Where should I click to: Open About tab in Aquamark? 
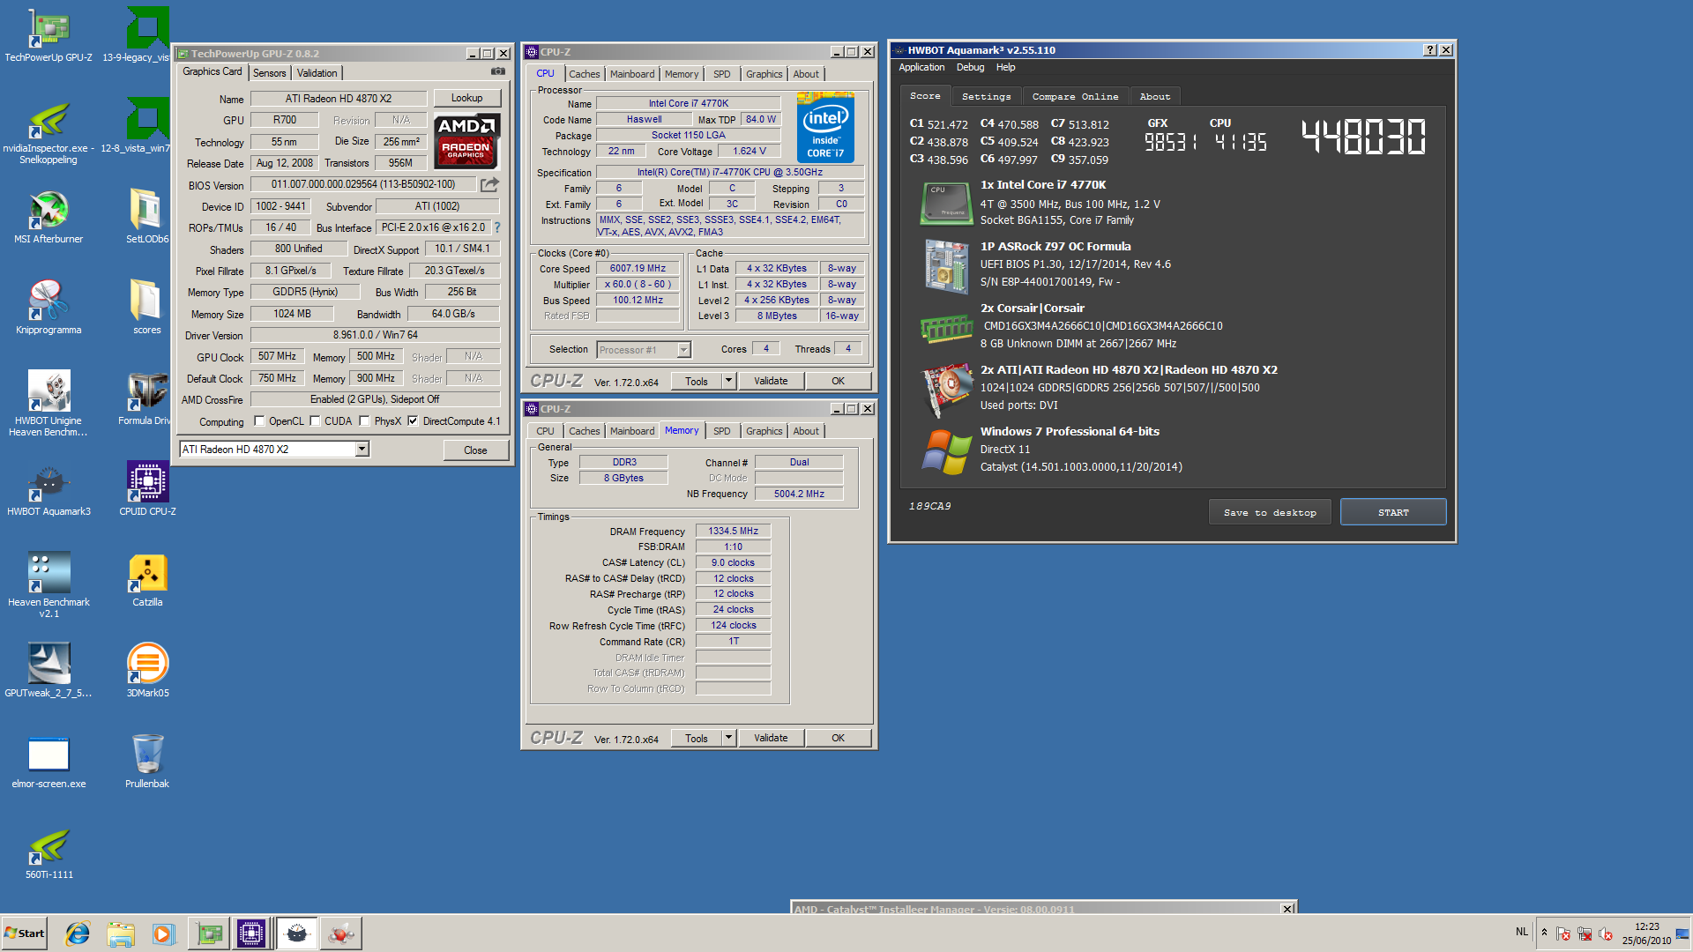[x=1154, y=96]
